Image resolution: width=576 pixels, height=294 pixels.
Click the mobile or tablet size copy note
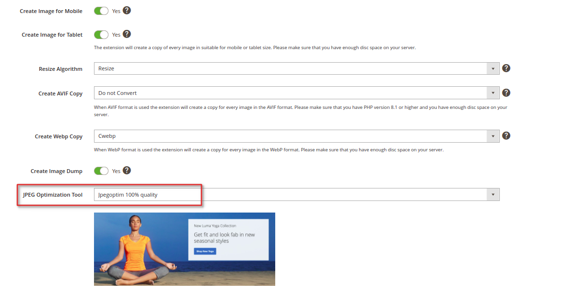tap(255, 47)
